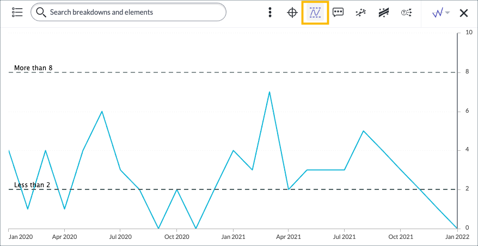Select the crosshair focus tool
478x246 pixels.
292,13
